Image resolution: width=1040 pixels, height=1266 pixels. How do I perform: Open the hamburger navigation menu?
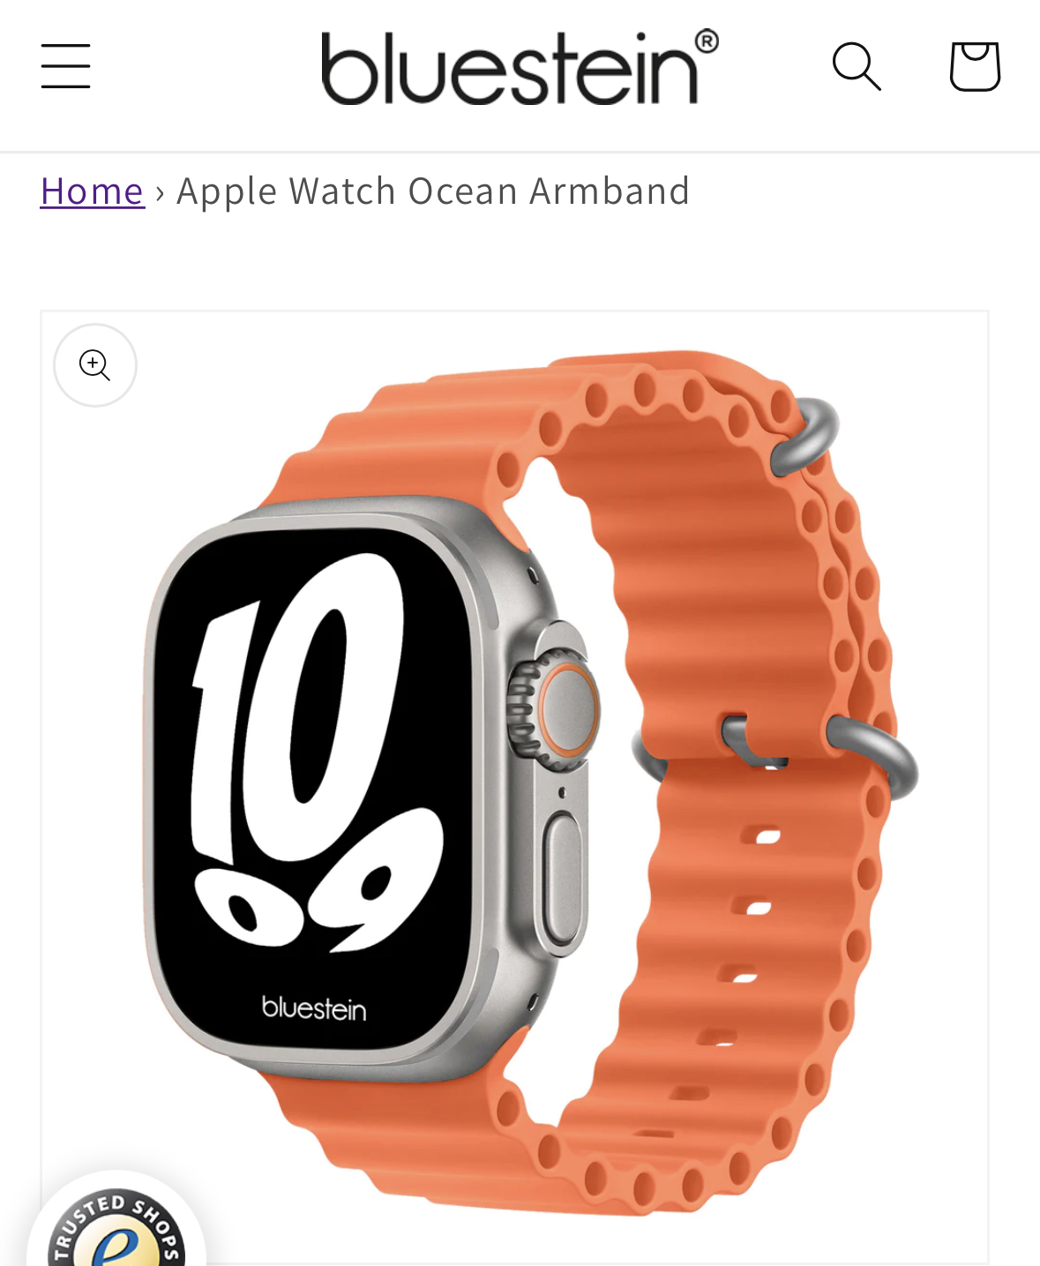tap(65, 66)
